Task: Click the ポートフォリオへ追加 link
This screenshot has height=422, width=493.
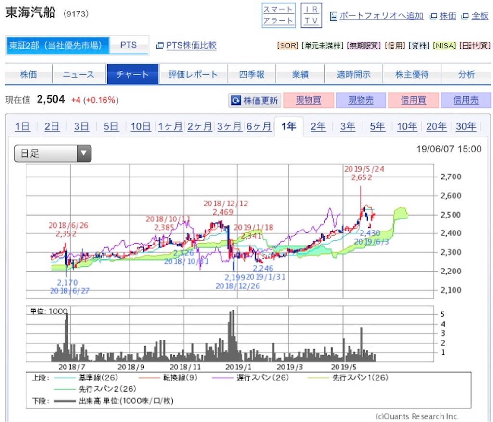Action: tap(381, 16)
